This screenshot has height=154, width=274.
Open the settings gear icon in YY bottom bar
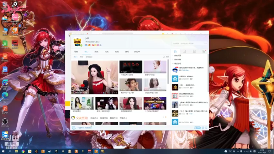[203, 128]
